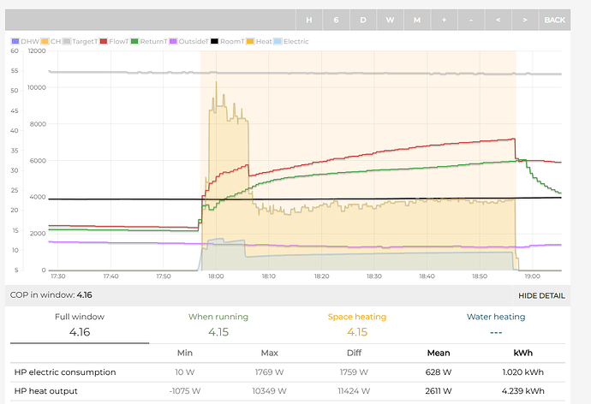Image resolution: width=591 pixels, height=404 pixels.
Task: Select the 6 hour time range
Action: click(337, 20)
